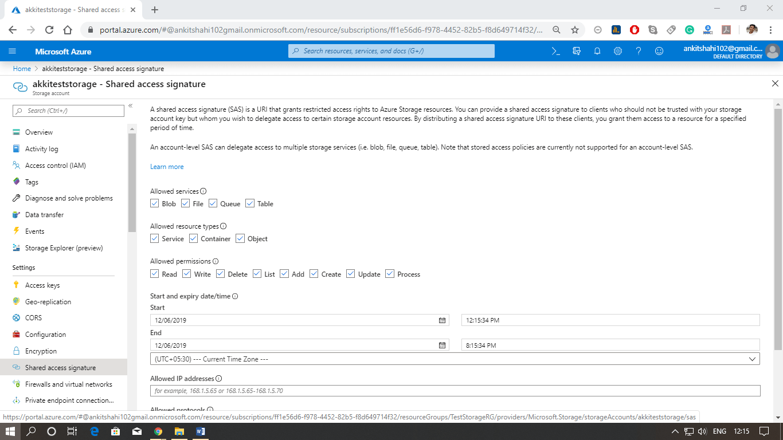Click the End time field 8:15:34 PM
This screenshot has width=783, height=440.
tap(610, 345)
